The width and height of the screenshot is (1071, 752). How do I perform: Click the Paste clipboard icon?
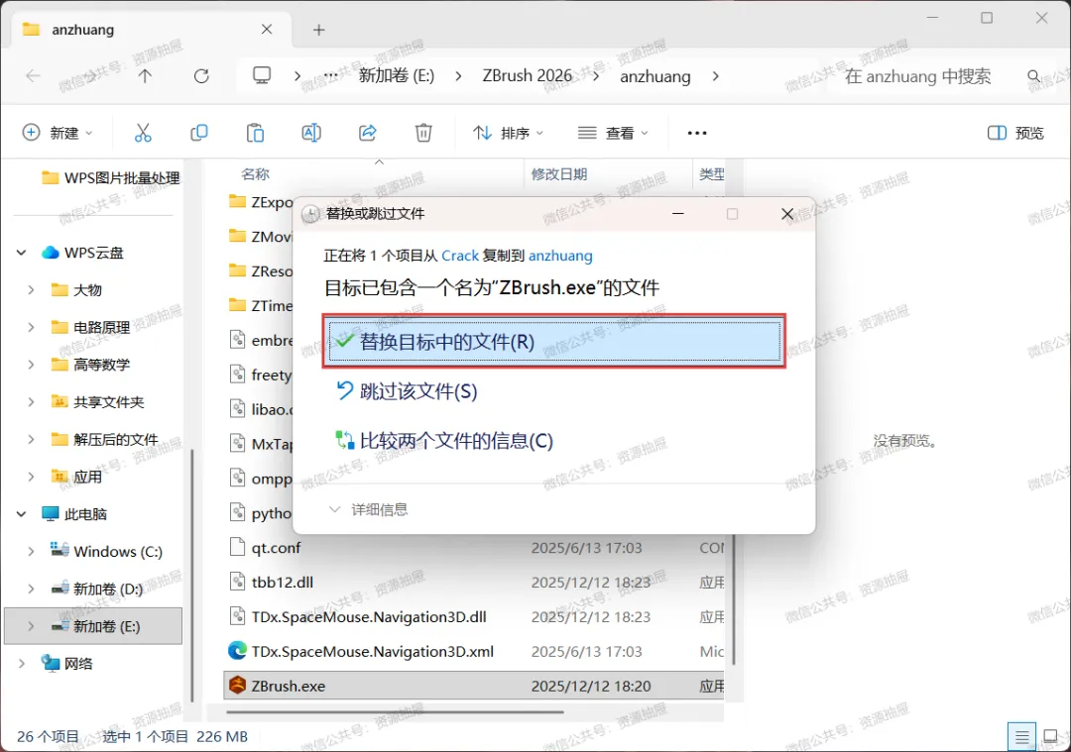(x=255, y=133)
